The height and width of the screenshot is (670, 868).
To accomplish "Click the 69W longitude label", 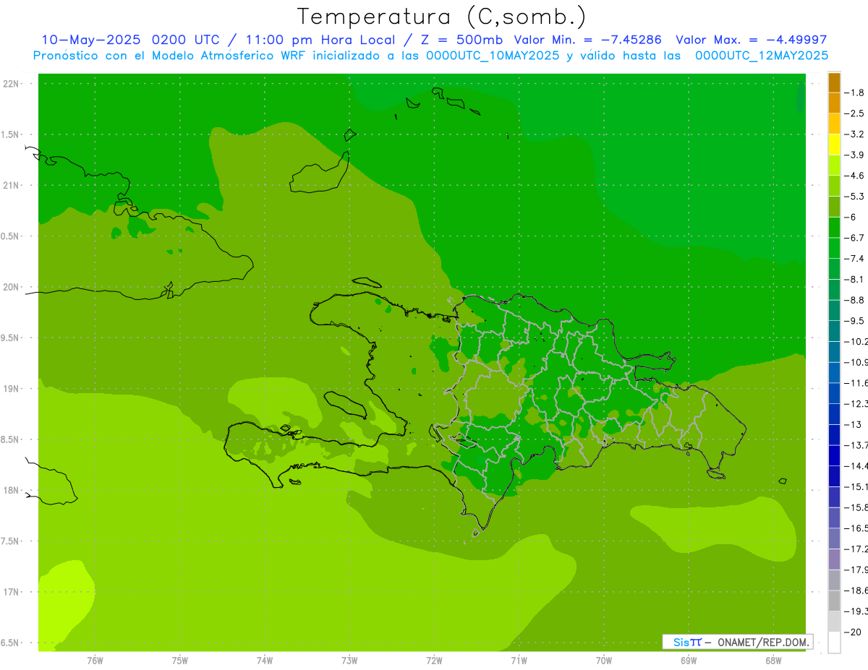I will (689, 661).
